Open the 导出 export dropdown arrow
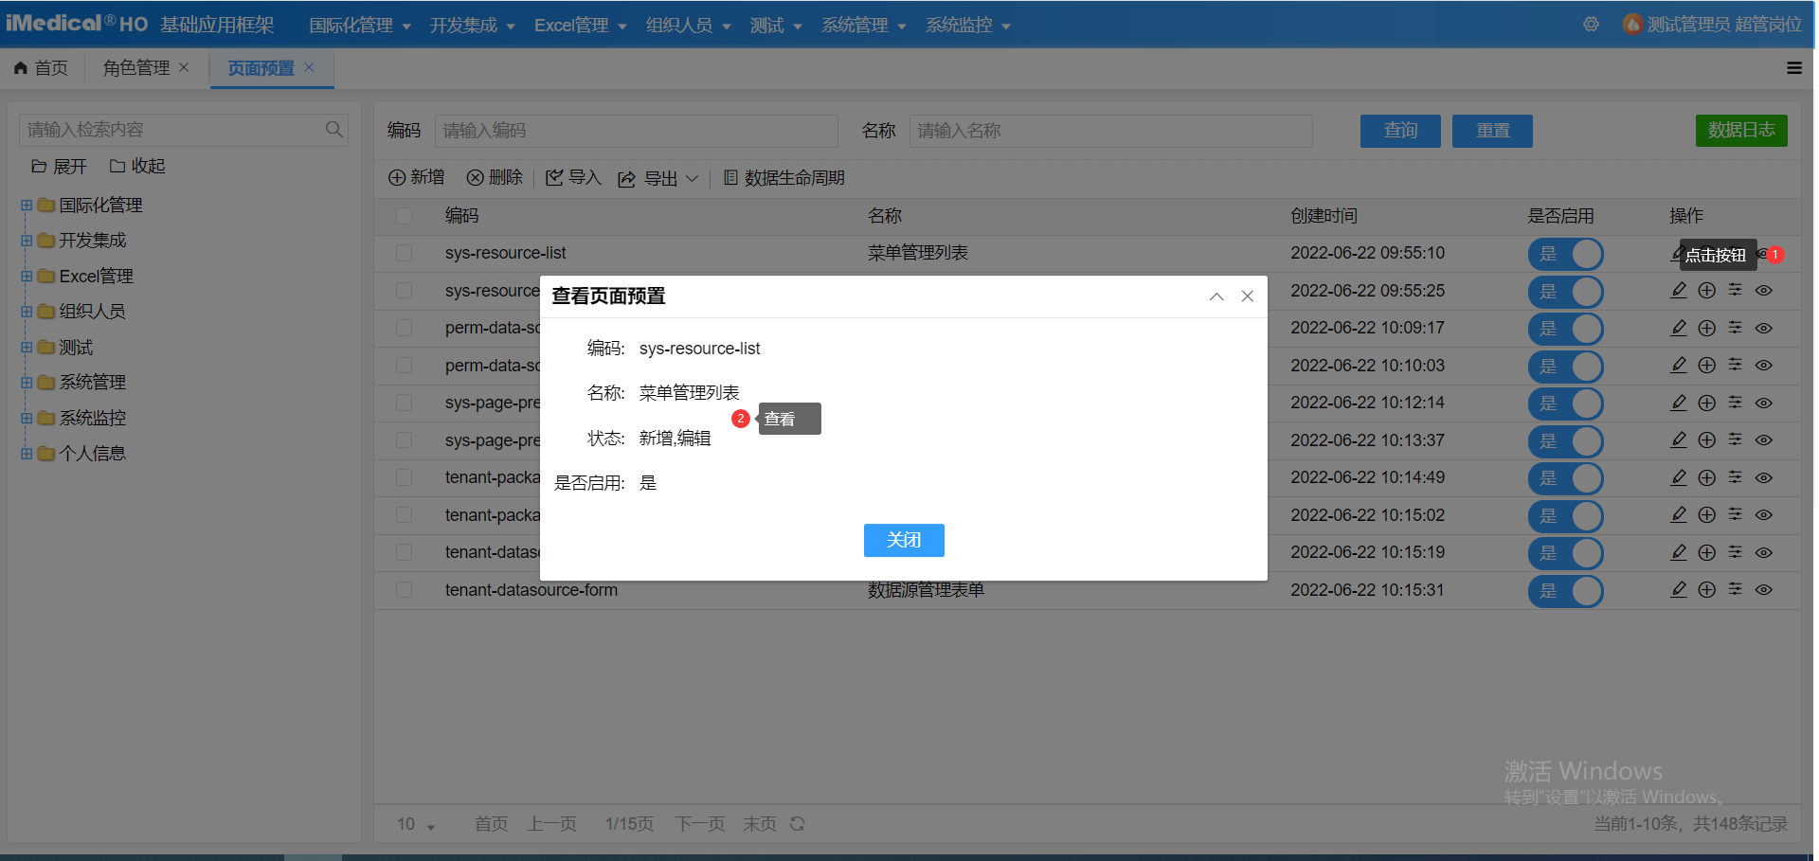The image size is (1819, 861). pos(693,177)
